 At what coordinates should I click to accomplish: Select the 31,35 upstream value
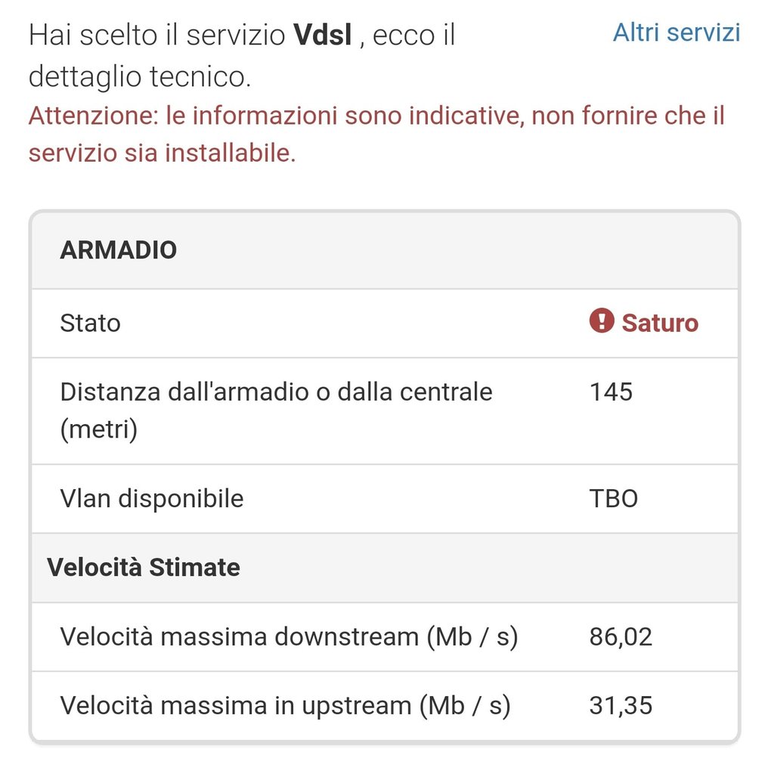coord(620,706)
